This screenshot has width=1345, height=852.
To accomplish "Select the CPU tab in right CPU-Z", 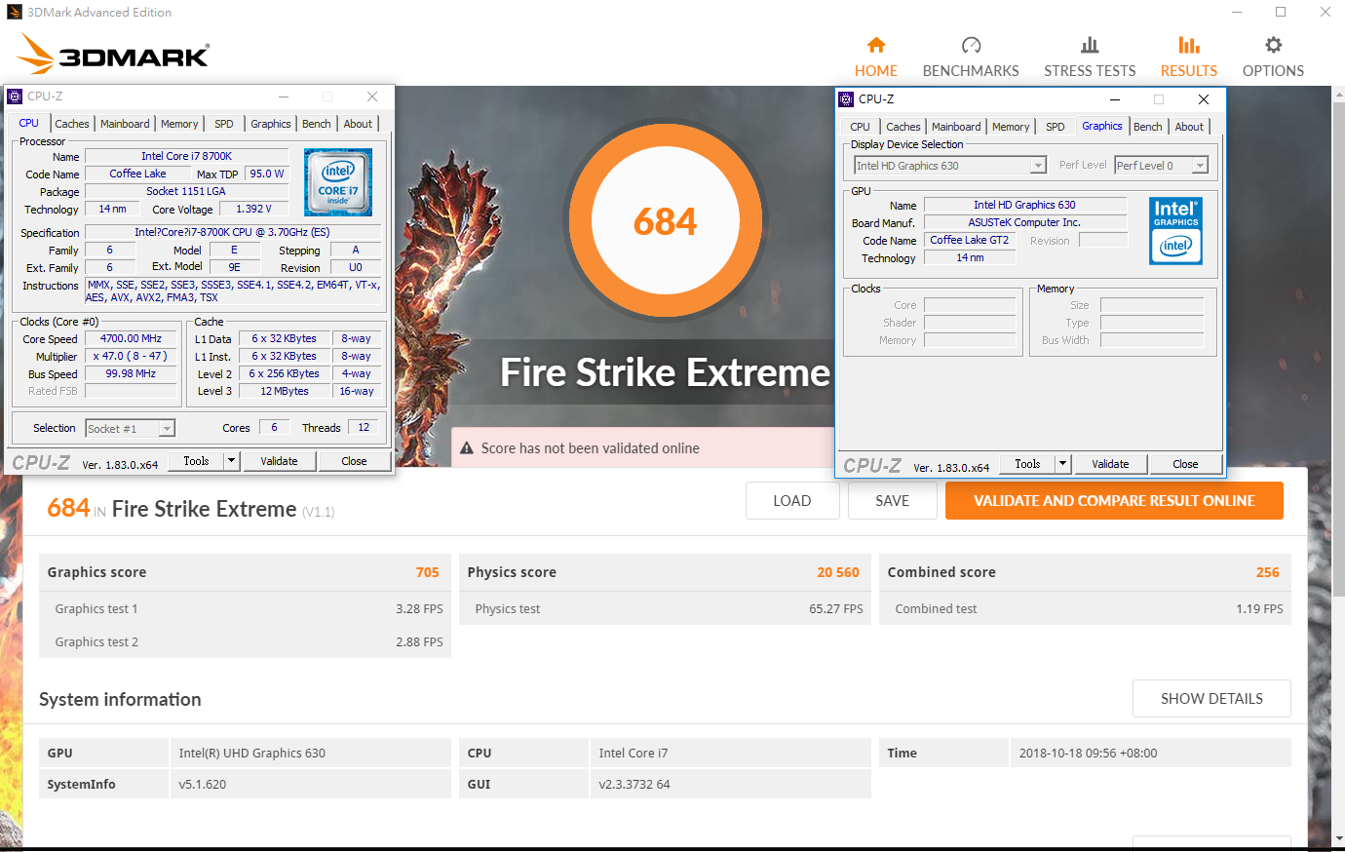I will coord(860,127).
